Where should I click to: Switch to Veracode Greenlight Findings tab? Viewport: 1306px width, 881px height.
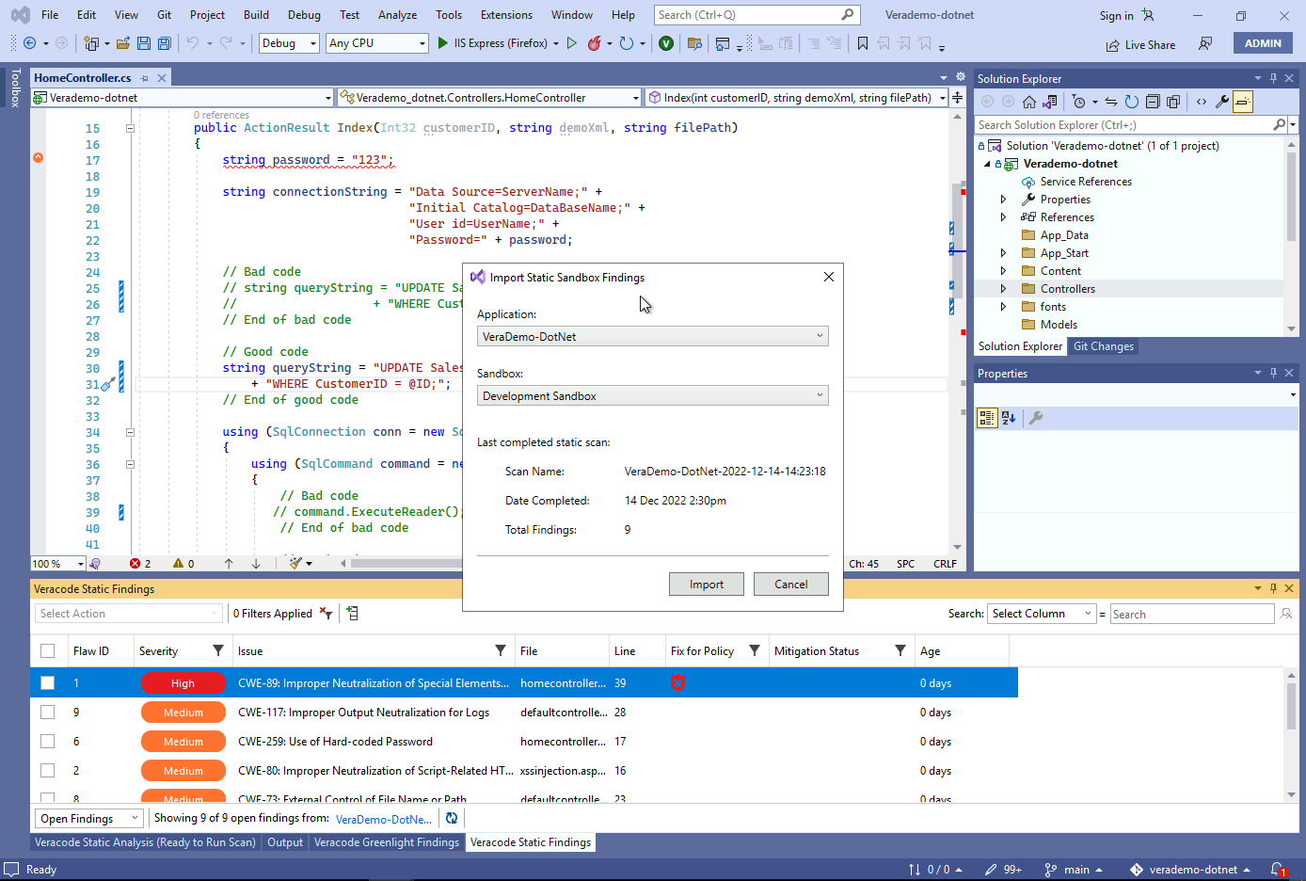[387, 842]
